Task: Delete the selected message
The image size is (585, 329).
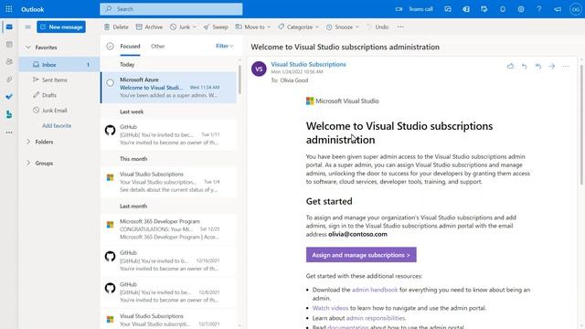Action: tap(116, 27)
